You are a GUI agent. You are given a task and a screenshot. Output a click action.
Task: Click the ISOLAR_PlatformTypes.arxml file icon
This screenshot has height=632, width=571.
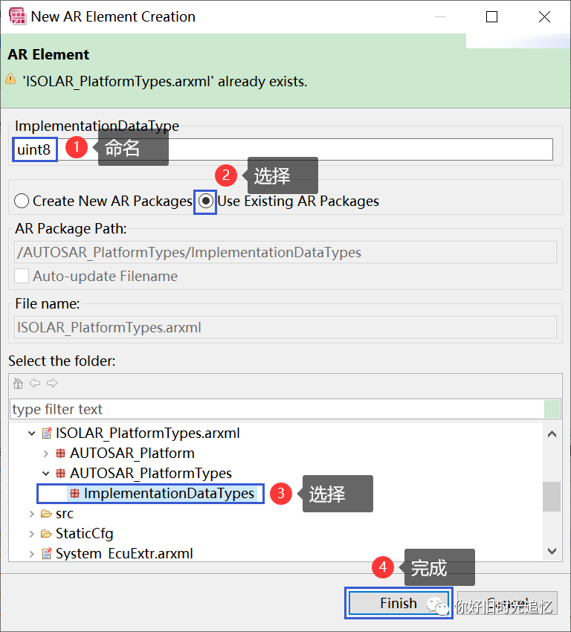pyautogui.click(x=47, y=433)
